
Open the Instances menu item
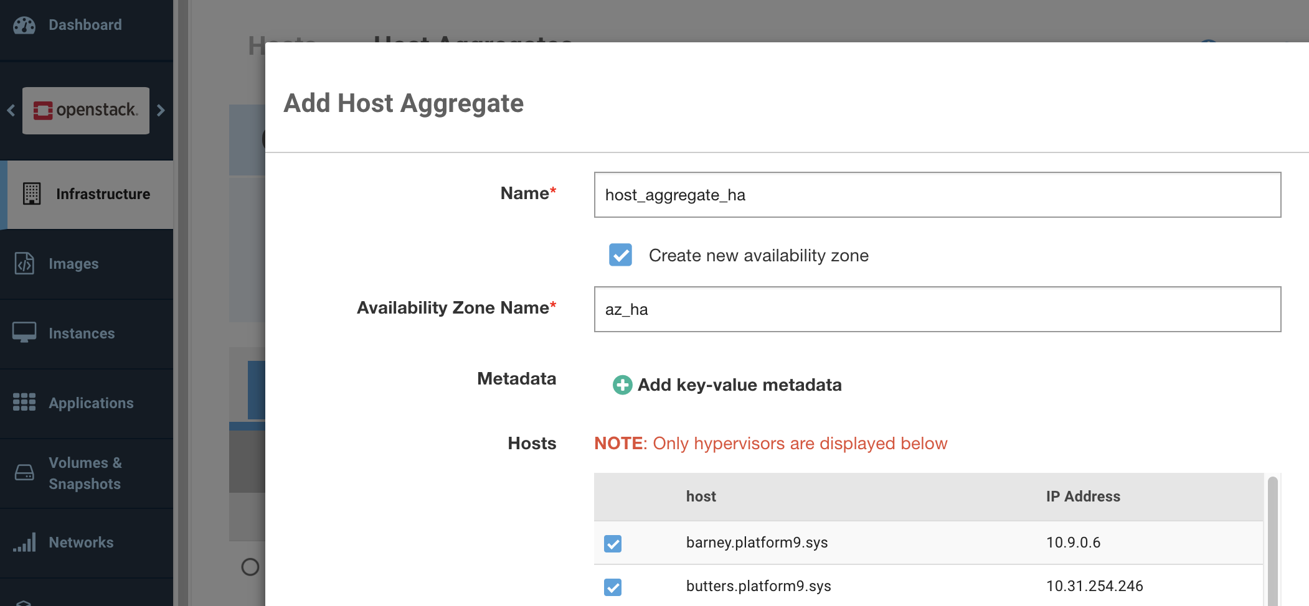point(82,333)
